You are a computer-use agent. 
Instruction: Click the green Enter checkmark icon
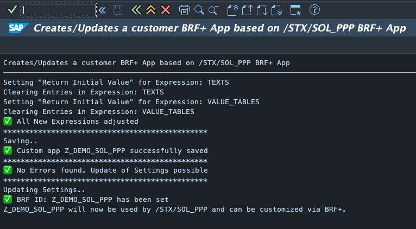pos(12,10)
